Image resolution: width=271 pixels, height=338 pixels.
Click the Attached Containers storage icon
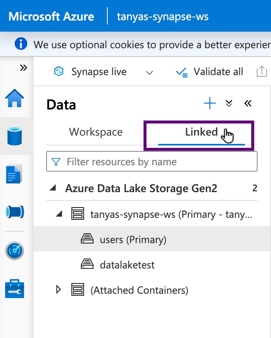click(78, 289)
